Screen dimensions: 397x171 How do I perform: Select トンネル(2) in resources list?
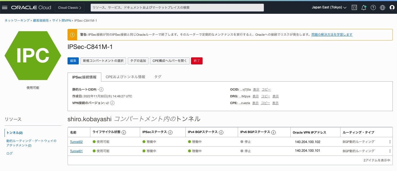pos(14,133)
